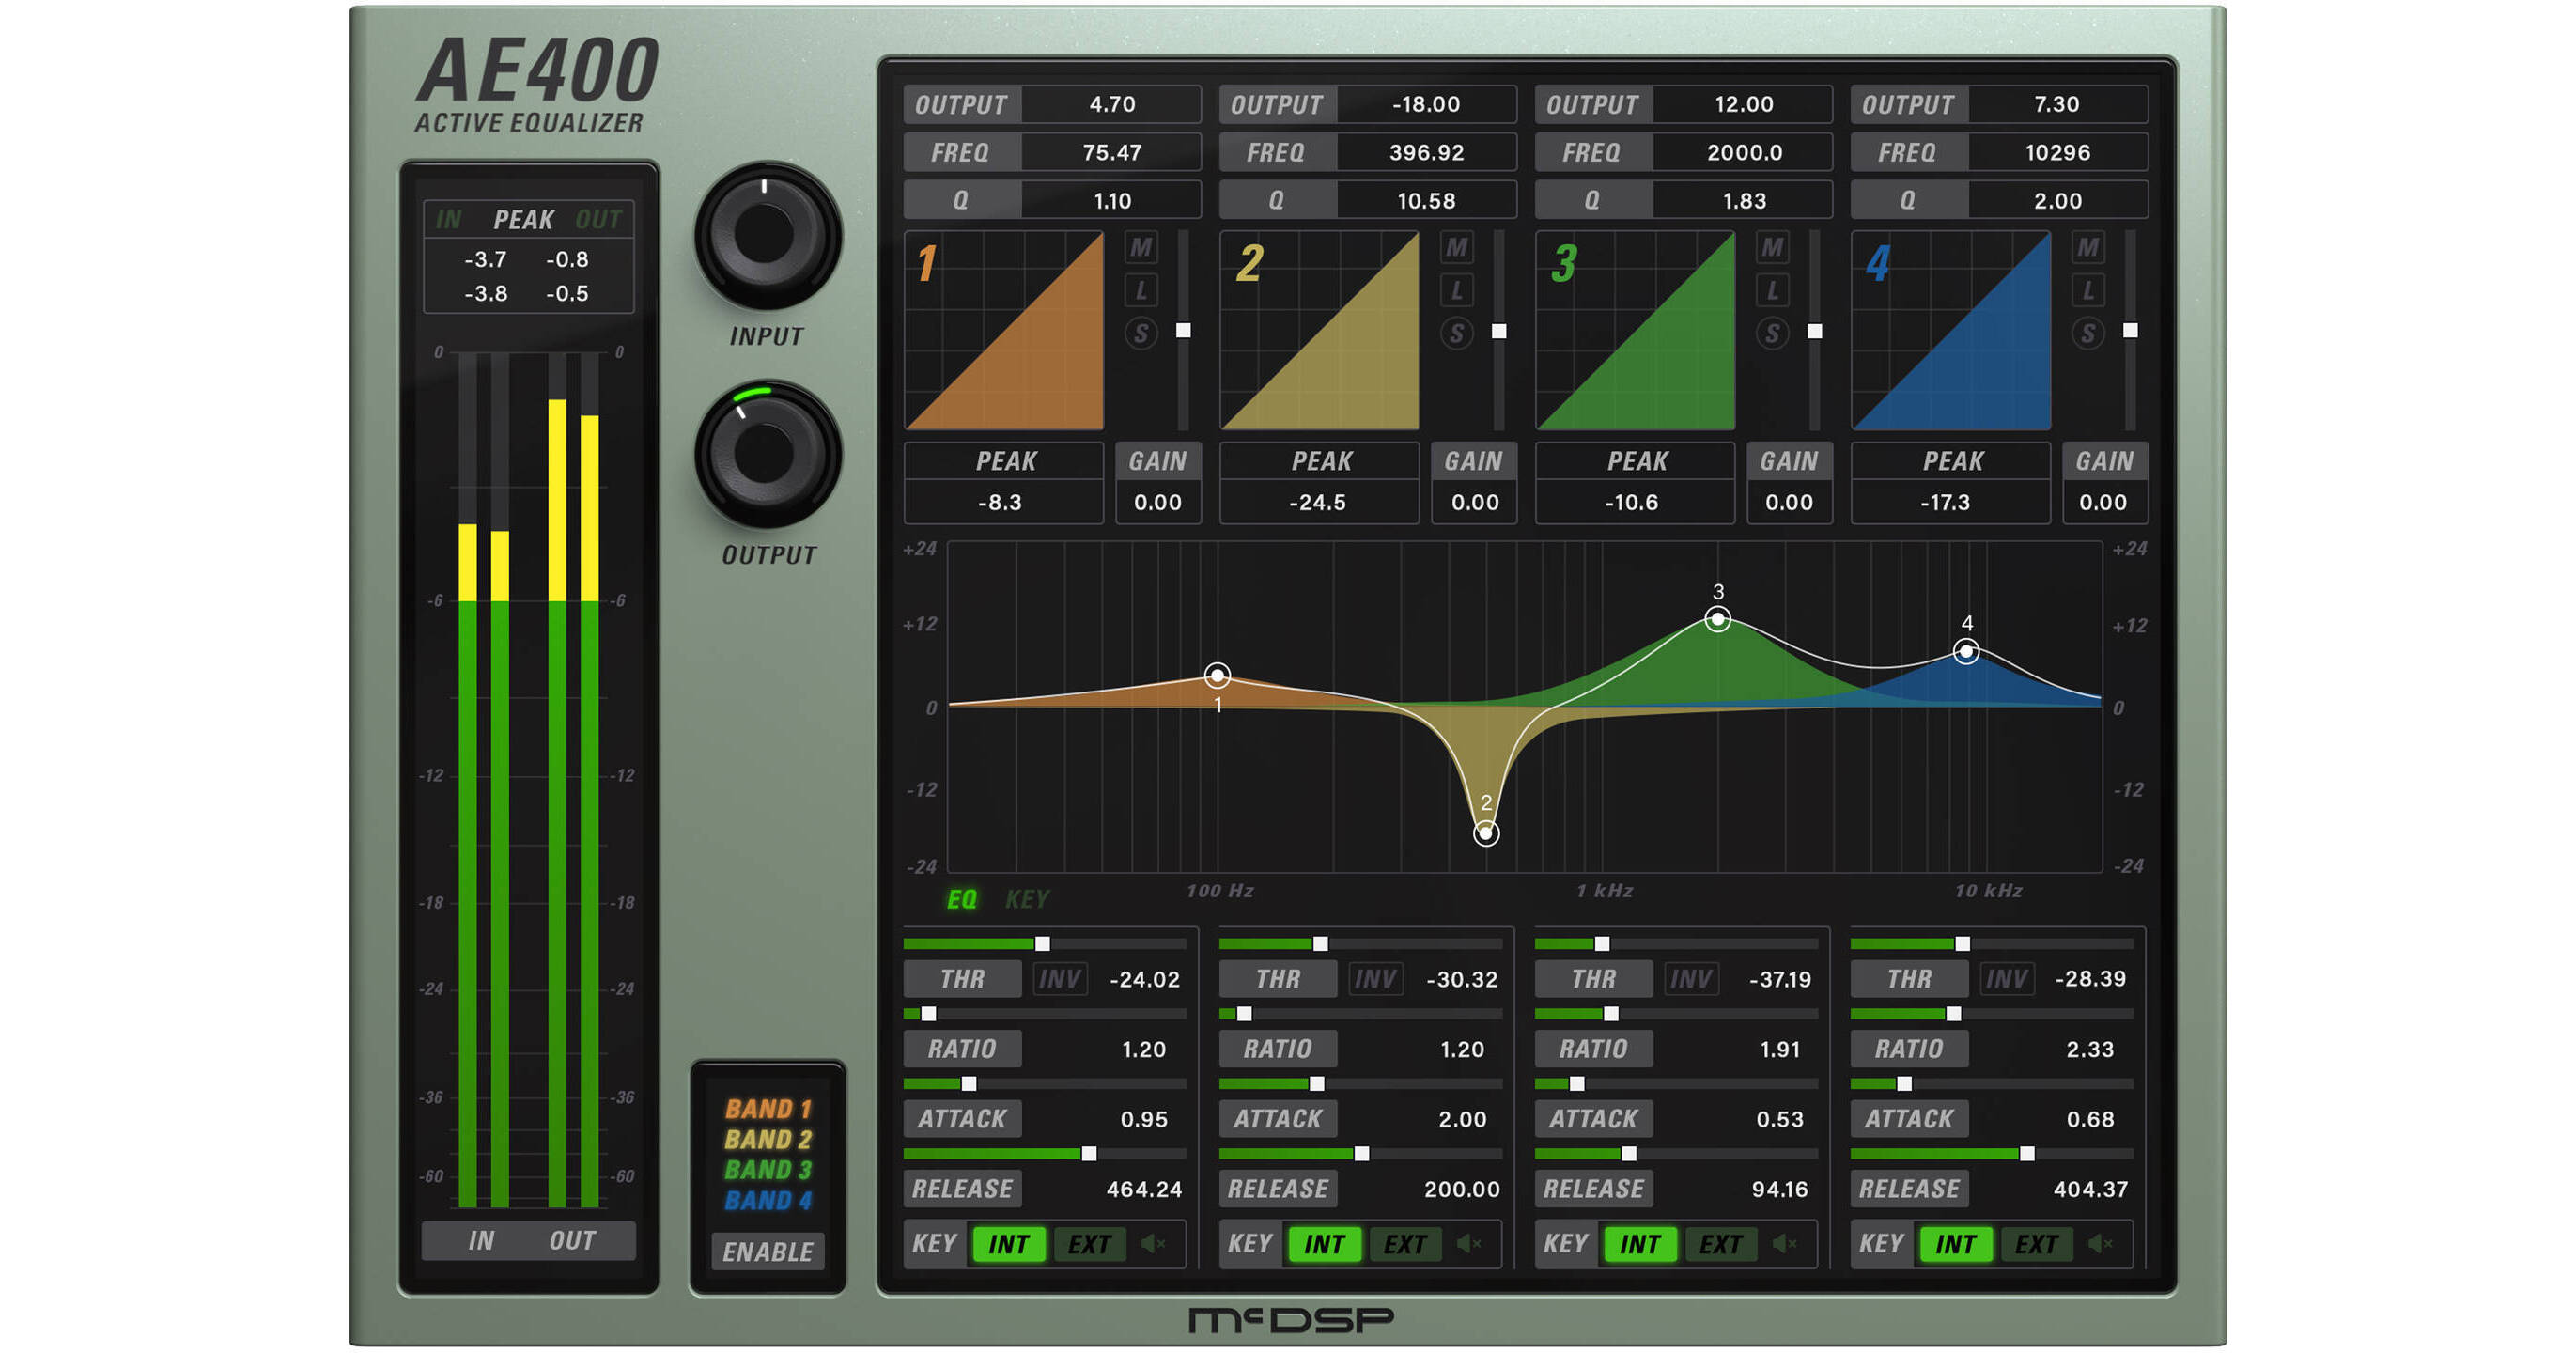Click the green band 3 response display

[x=1635, y=331]
